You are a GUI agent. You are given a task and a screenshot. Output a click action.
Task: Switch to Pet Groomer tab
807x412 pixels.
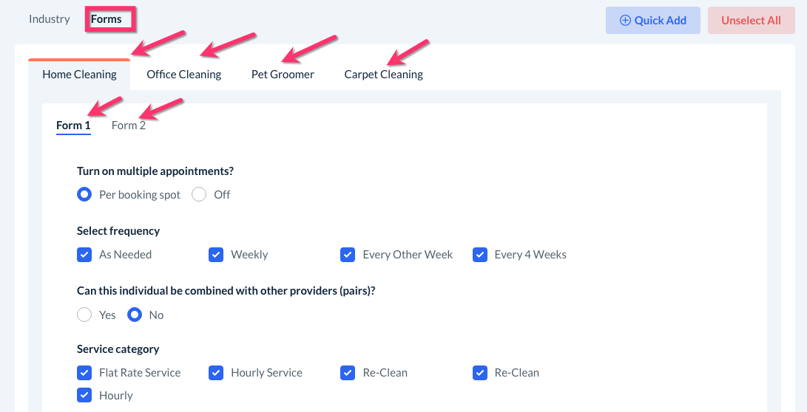point(283,75)
